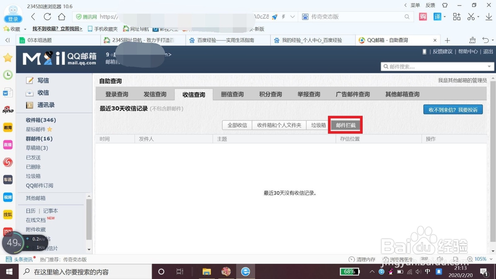496x279 pixels.
Task: Select the 全部收信 filter
Action: (x=237, y=125)
